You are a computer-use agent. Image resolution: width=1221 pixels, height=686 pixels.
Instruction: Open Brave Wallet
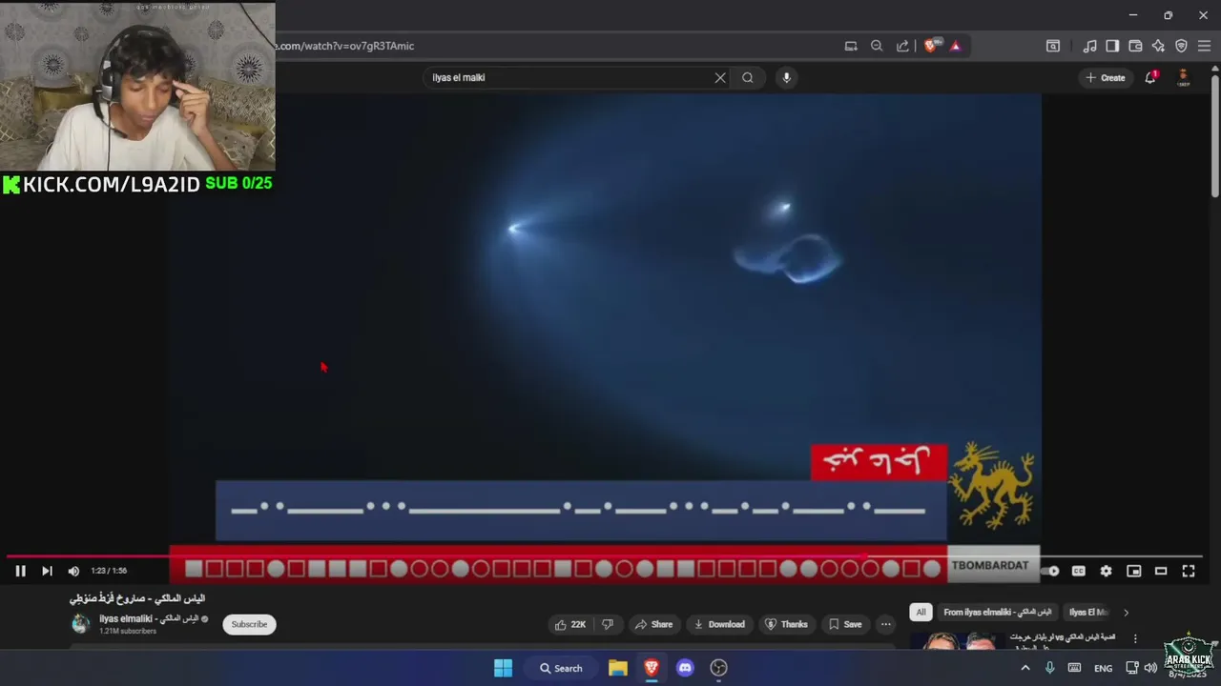point(1135,46)
